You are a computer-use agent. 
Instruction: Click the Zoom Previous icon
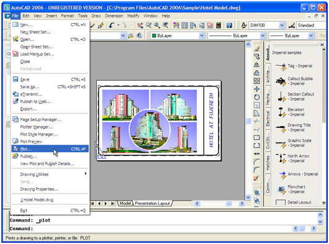[166, 25]
